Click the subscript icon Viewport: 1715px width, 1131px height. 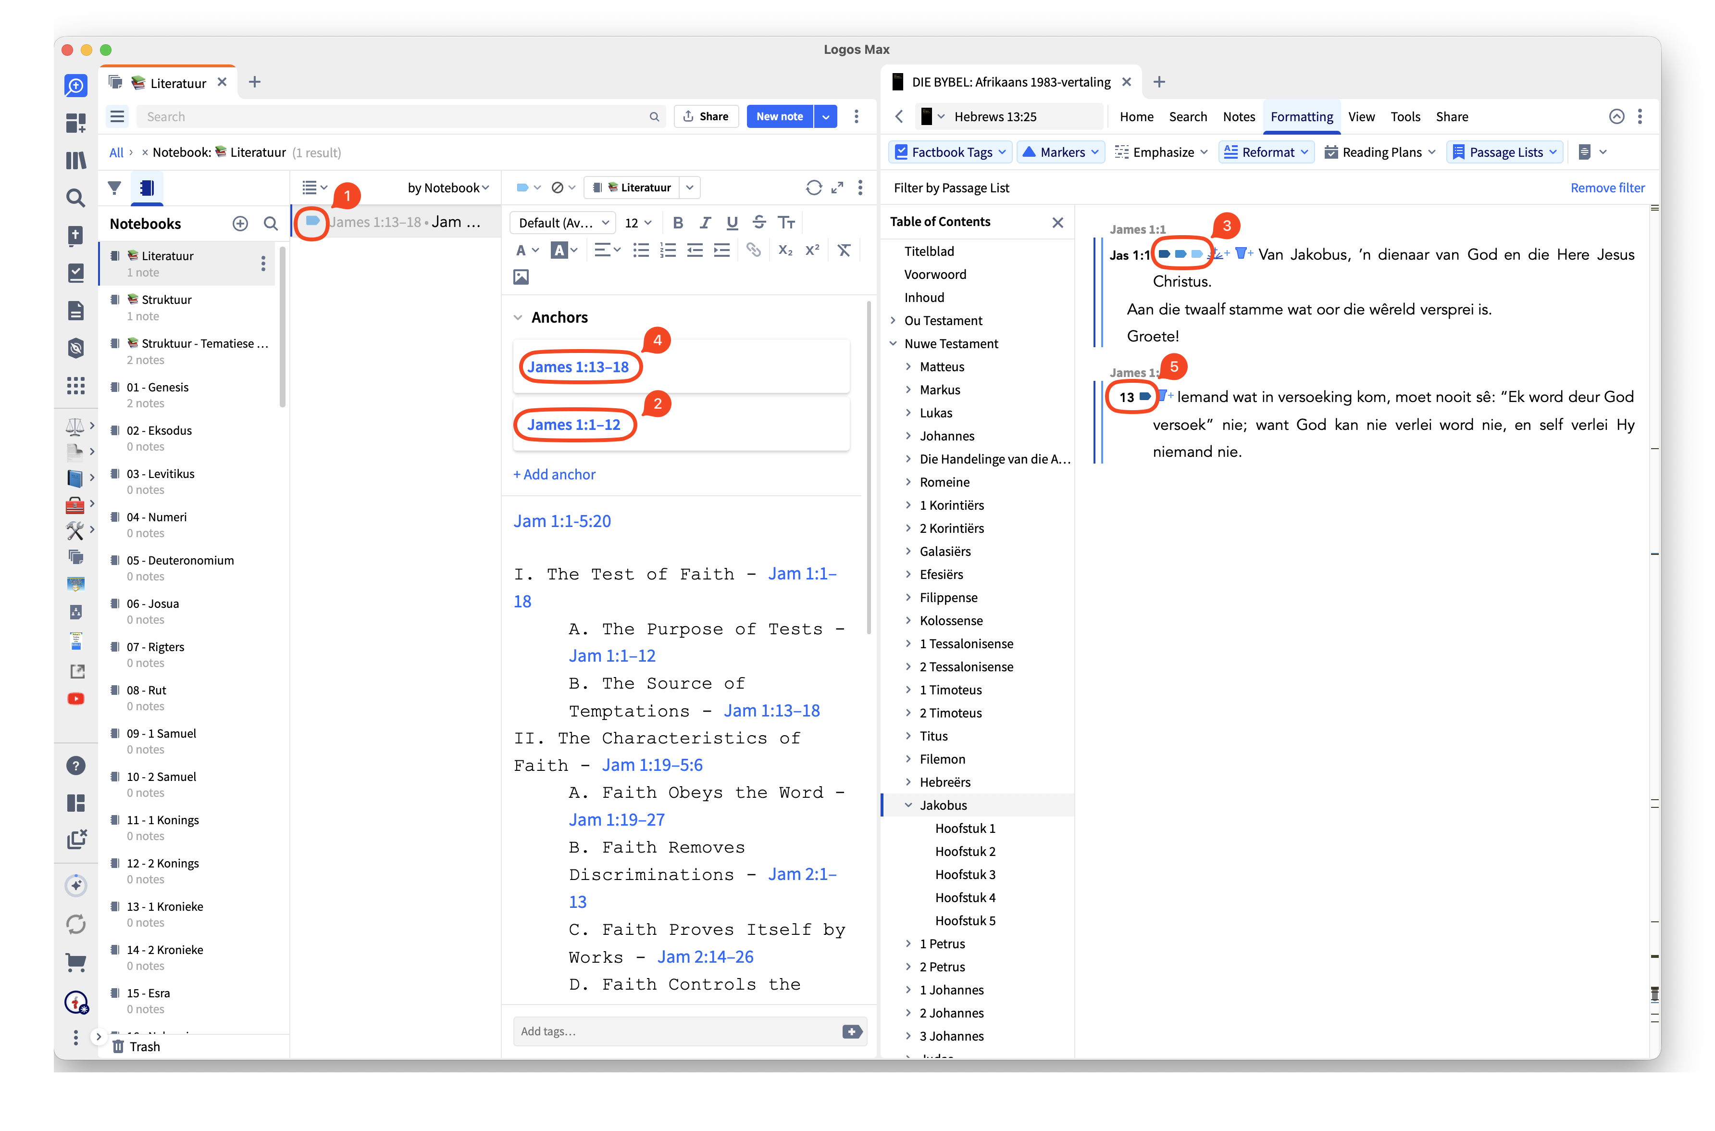[785, 250]
